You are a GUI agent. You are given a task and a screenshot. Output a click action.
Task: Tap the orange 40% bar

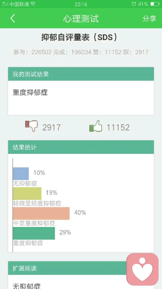[x=41, y=213]
